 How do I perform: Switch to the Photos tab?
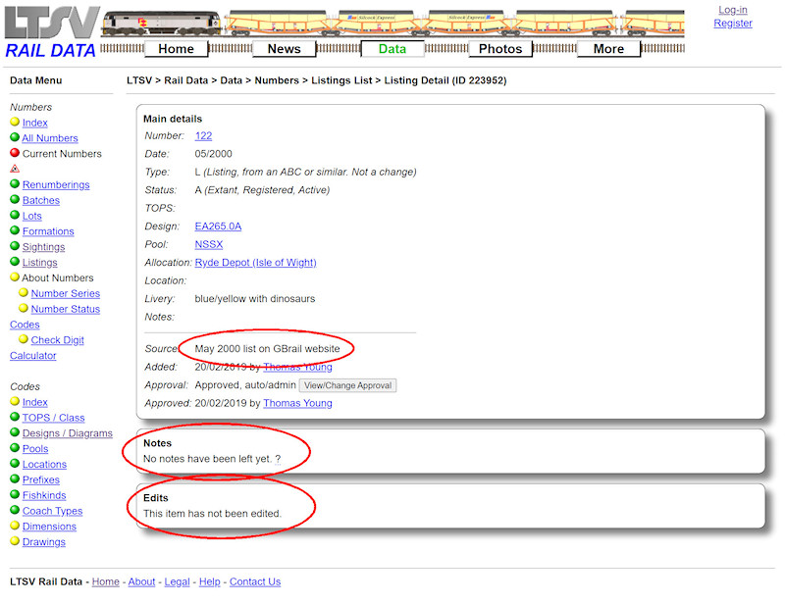[x=500, y=48]
